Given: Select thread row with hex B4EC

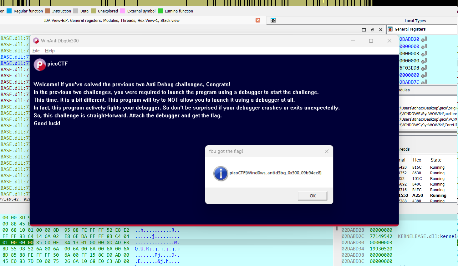Looking at the screenshot, I should (x=428, y=190).
